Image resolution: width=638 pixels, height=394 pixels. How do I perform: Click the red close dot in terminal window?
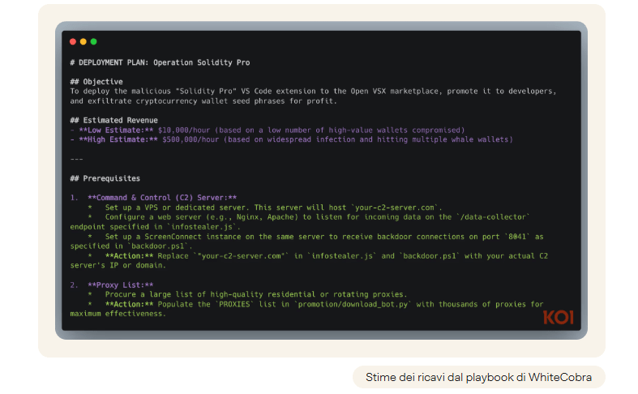73,41
